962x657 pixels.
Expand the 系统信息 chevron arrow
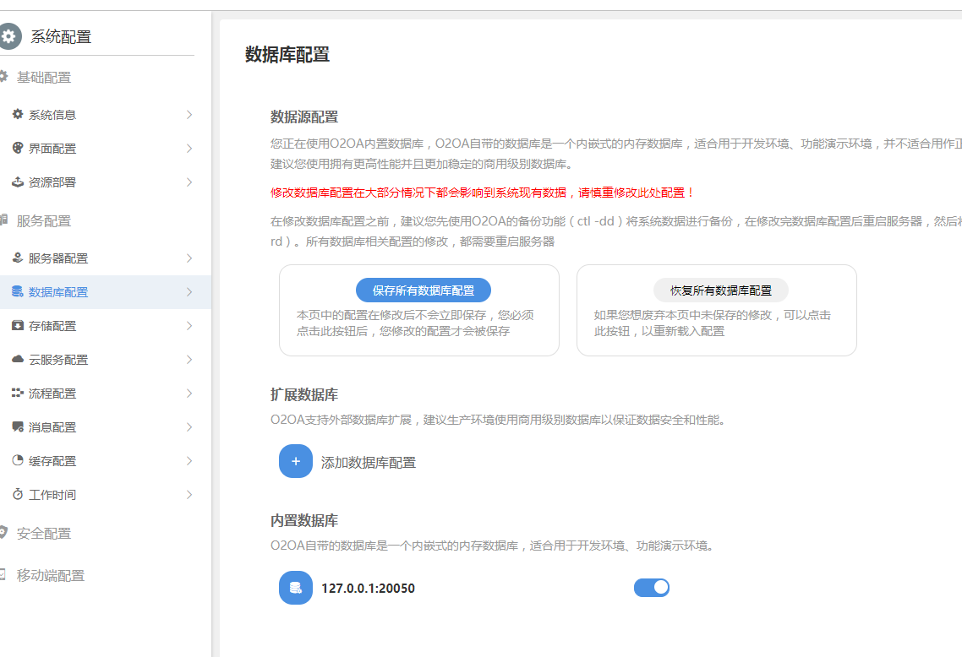tap(189, 115)
